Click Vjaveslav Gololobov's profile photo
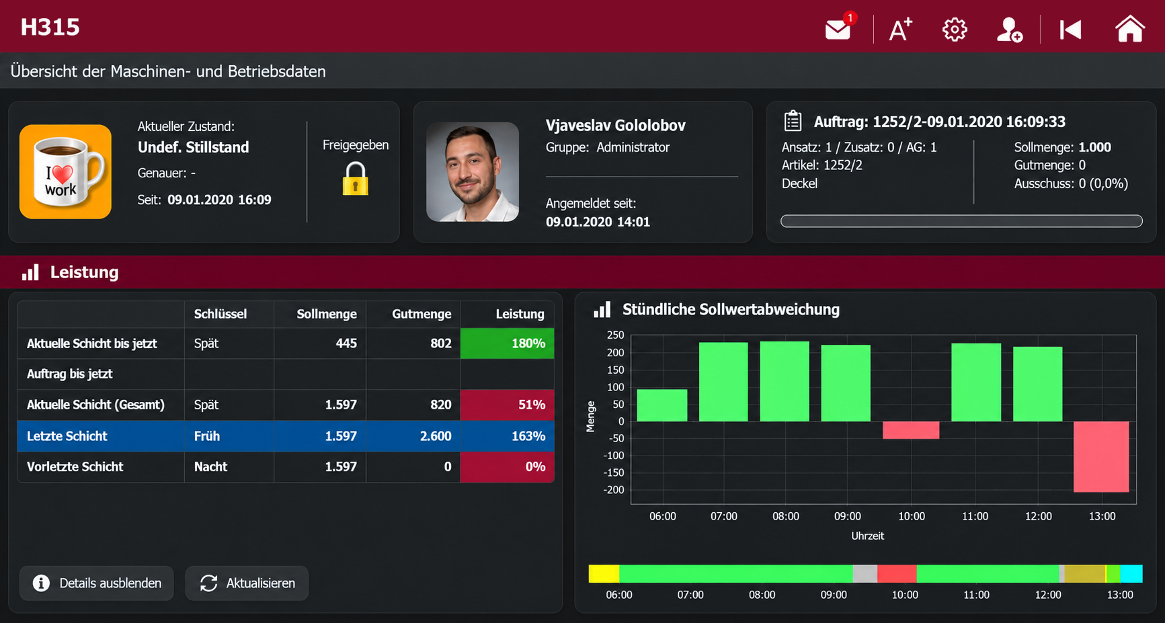This screenshot has width=1165, height=623. (x=473, y=172)
